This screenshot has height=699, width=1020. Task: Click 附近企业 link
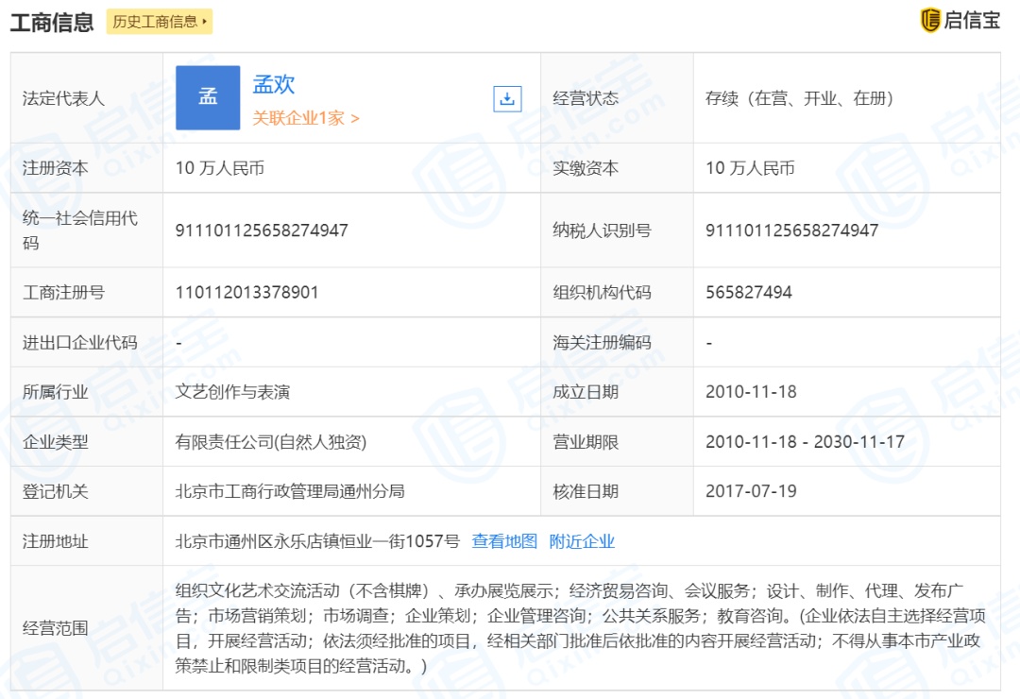pyautogui.click(x=582, y=541)
